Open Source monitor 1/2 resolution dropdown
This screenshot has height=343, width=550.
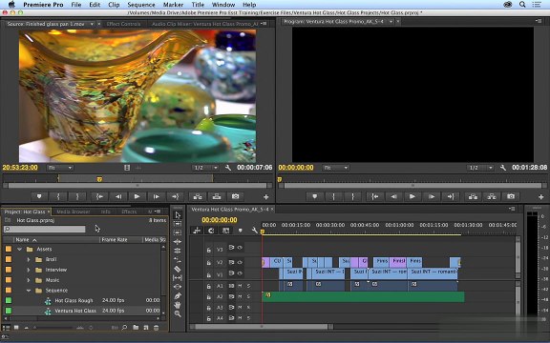(205, 168)
